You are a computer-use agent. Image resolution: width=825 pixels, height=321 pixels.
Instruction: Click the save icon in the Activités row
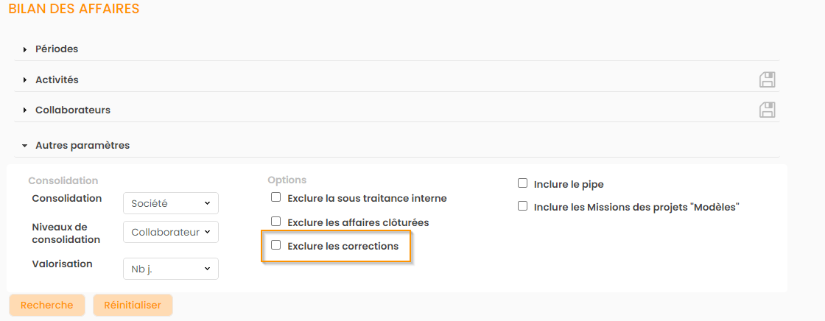pyautogui.click(x=767, y=80)
